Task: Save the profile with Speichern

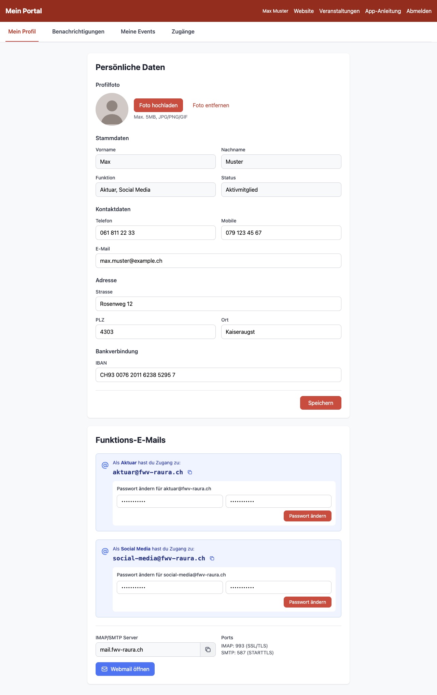Action: tap(321, 403)
